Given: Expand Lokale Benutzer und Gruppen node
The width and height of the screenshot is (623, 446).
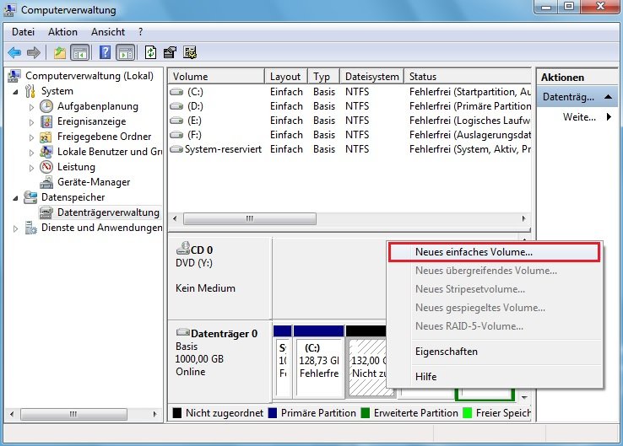Looking at the screenshot, I should (31, 153).
